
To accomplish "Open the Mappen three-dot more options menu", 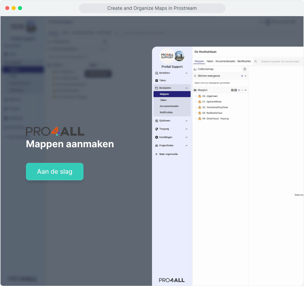I will pyautogui.click(x=242, y=90).
